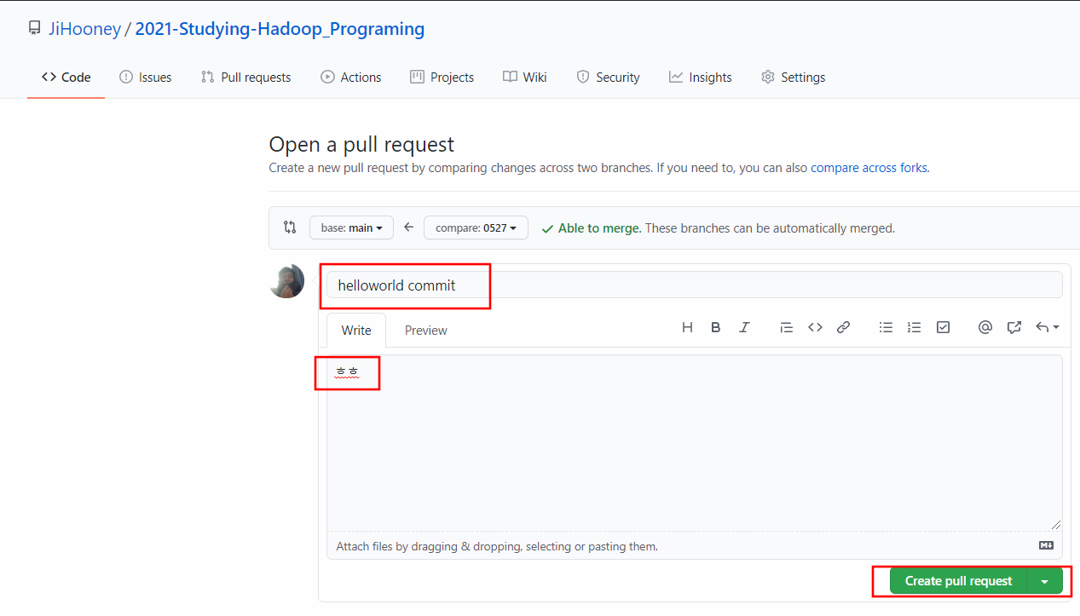Click the branch compare swap icon

(290, 227)
